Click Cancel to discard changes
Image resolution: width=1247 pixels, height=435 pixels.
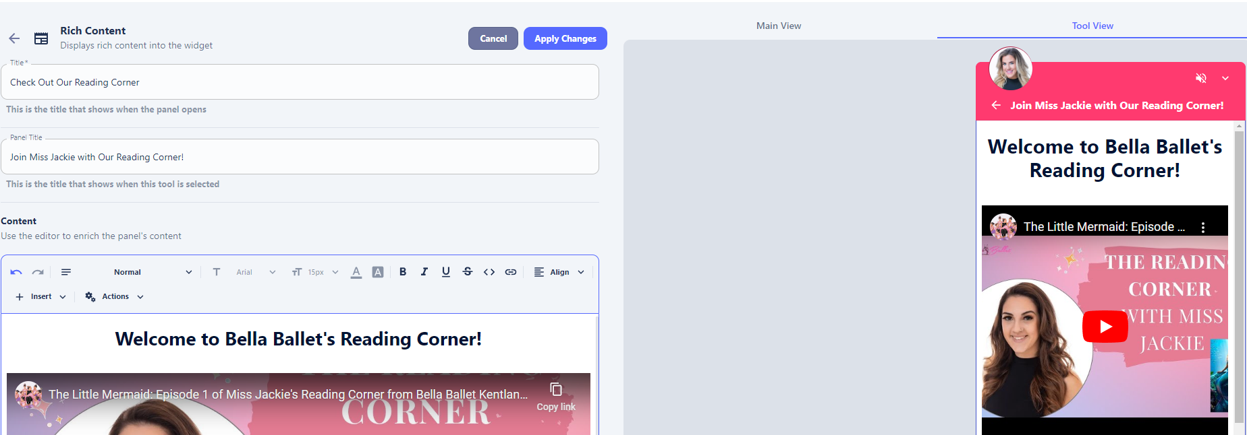point(493,38)
